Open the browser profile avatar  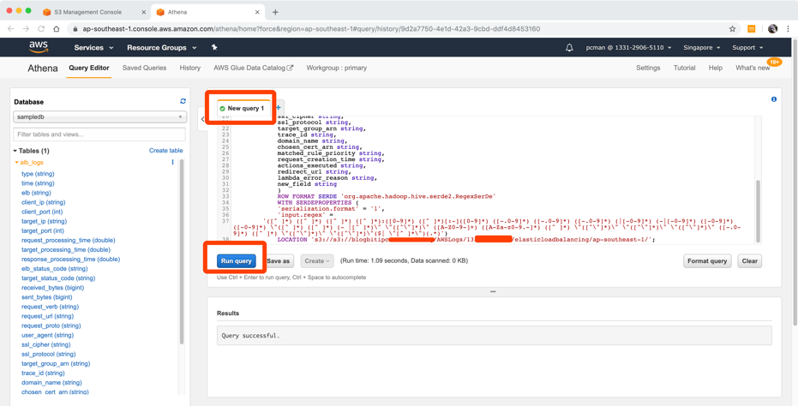pyautogui.click(x=772, y=29)
